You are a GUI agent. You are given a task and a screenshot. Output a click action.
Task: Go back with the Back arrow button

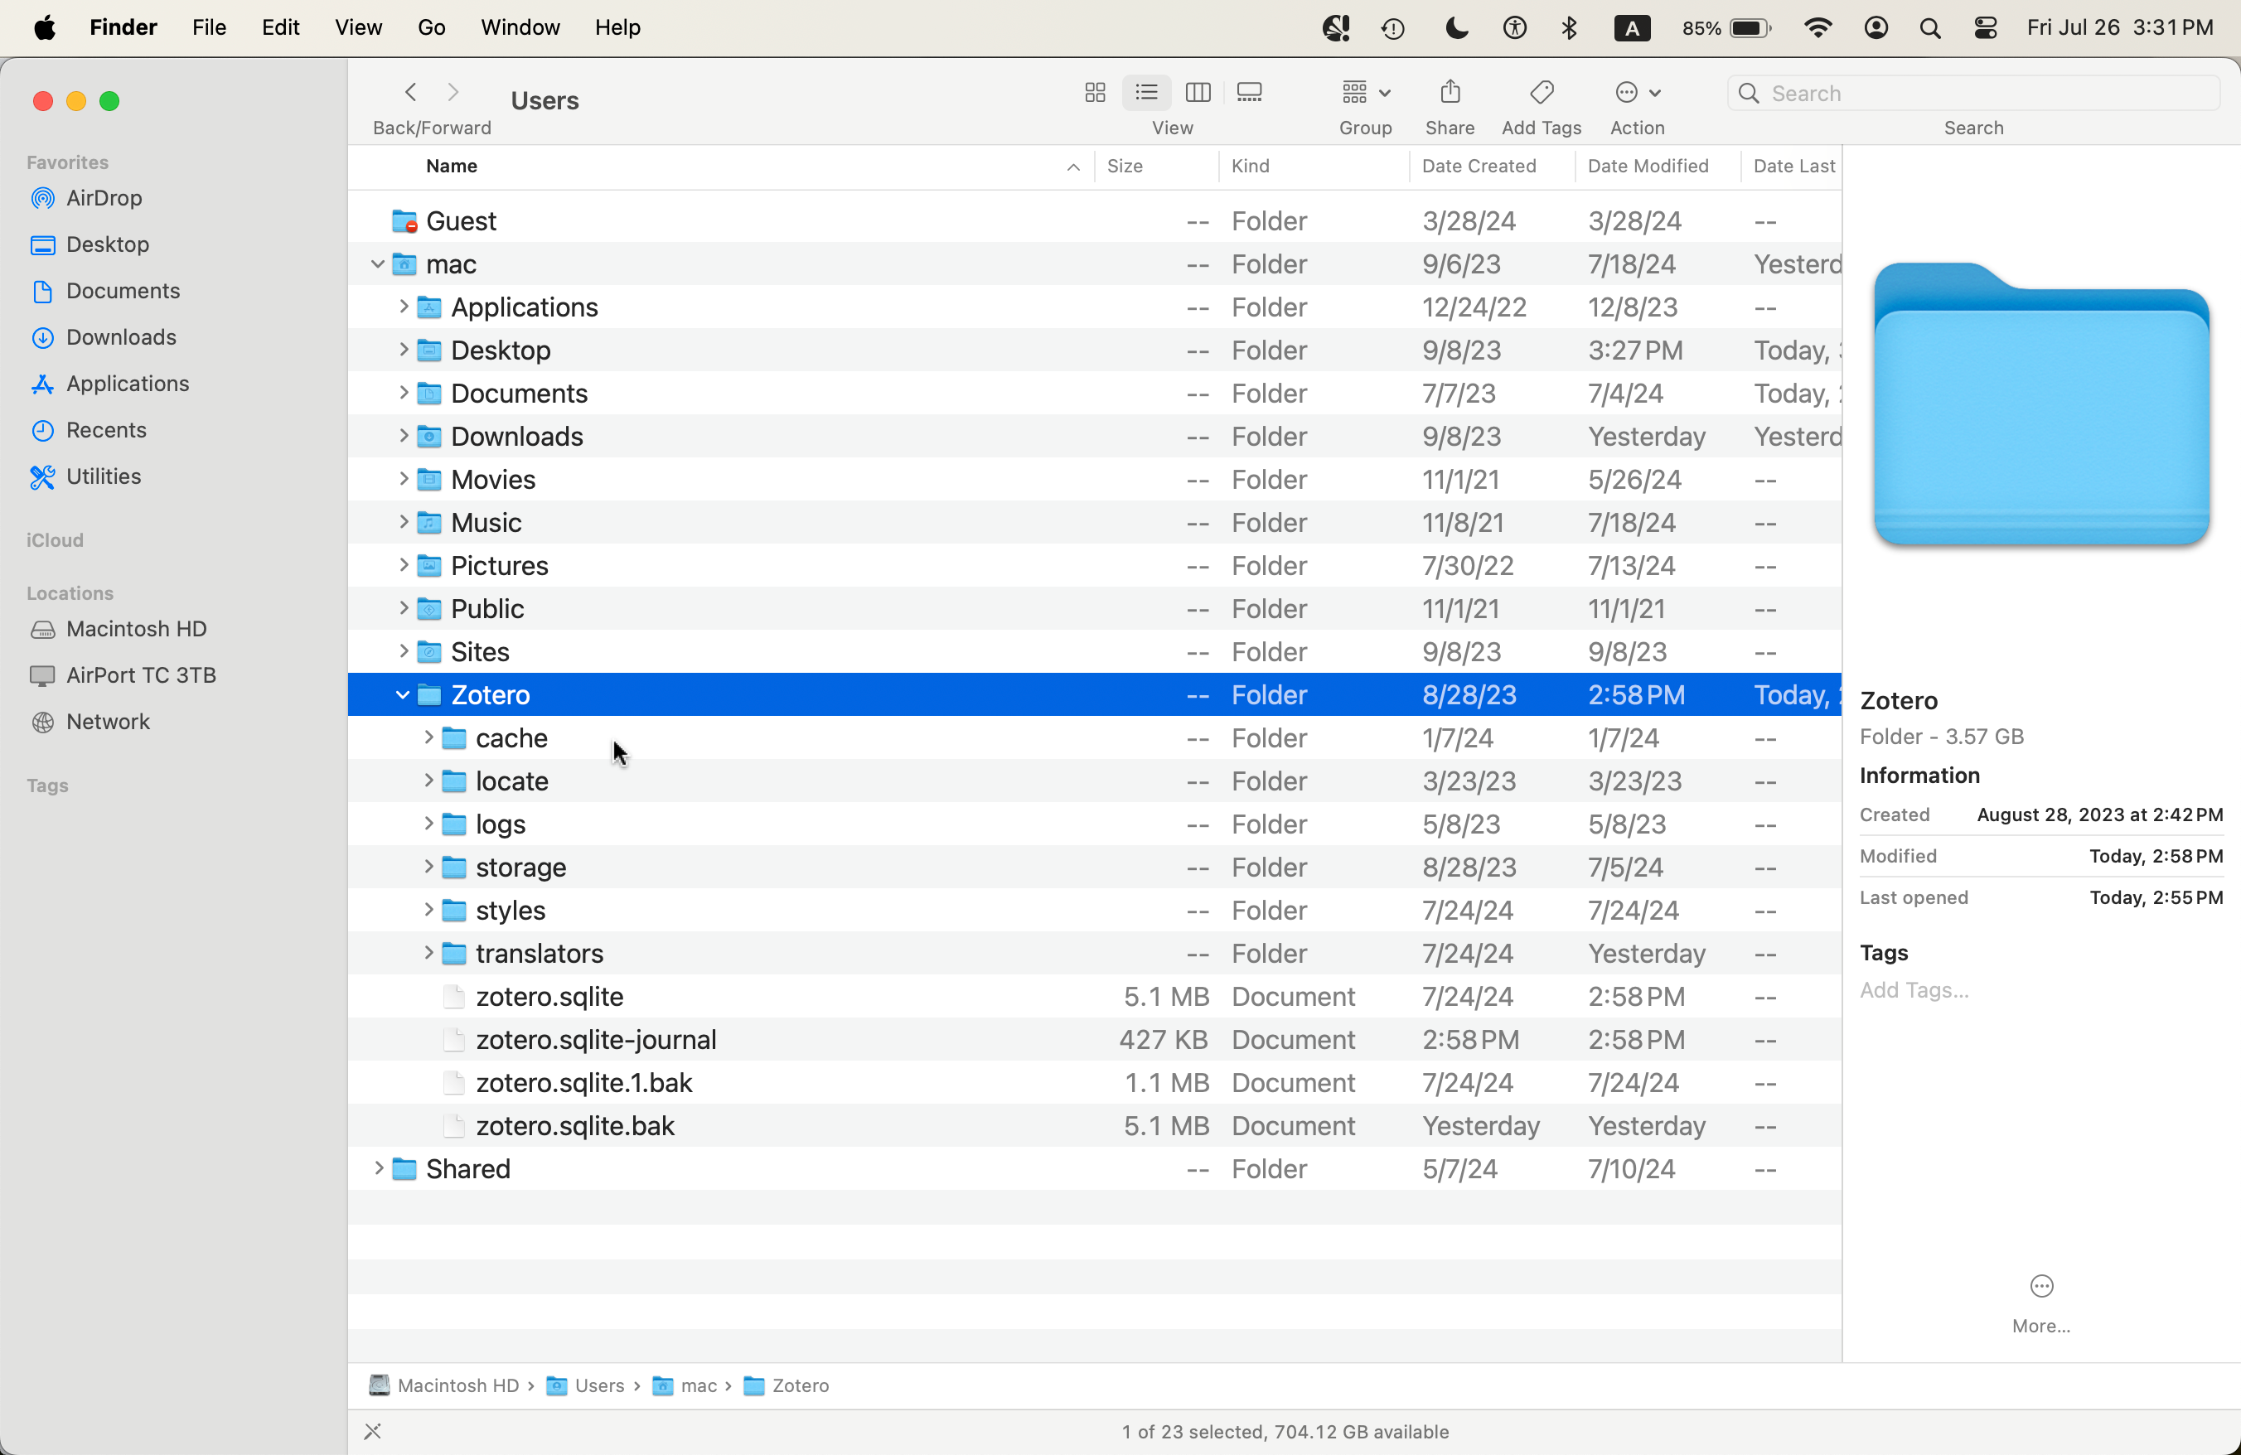(410, 92)
